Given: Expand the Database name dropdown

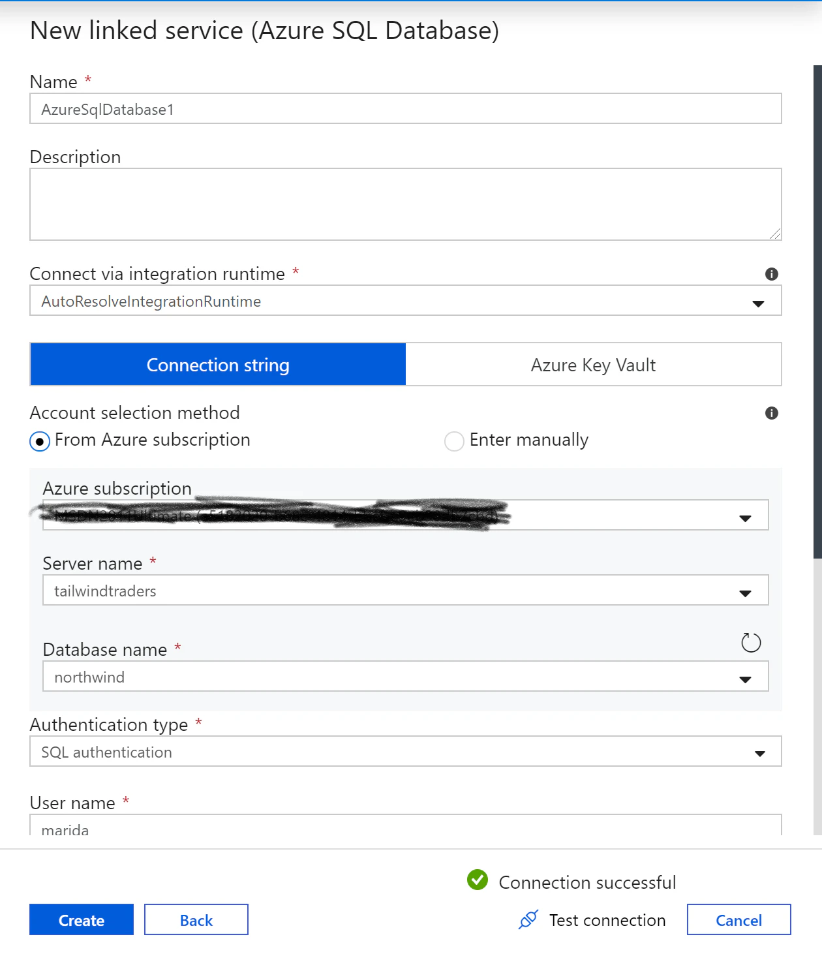Looking at the screenshot, I should pyautogui.click(x=406, y=677).
